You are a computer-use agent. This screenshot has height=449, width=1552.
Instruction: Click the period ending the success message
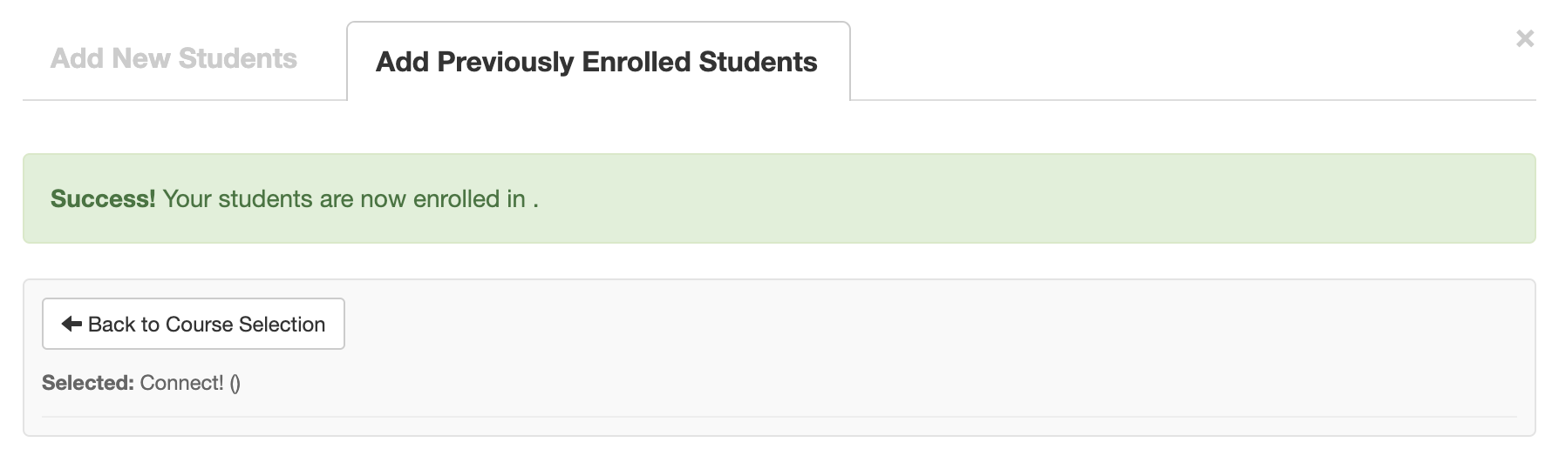click(x=535, y=201)
